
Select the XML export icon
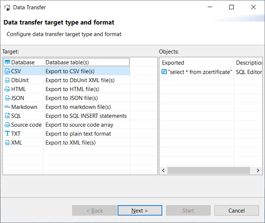pyautogui.click(x=7, y=142)
